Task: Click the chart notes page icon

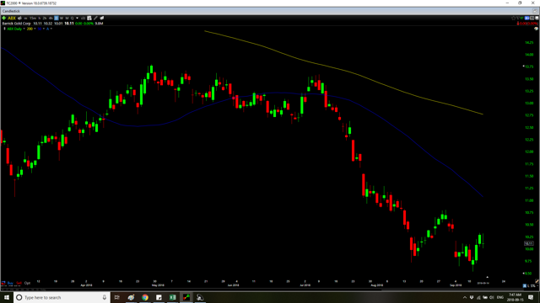Action: 89,18
